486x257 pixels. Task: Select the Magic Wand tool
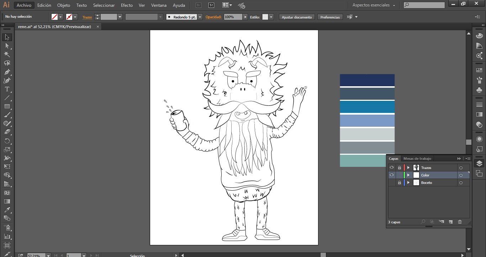coord(7,54)
